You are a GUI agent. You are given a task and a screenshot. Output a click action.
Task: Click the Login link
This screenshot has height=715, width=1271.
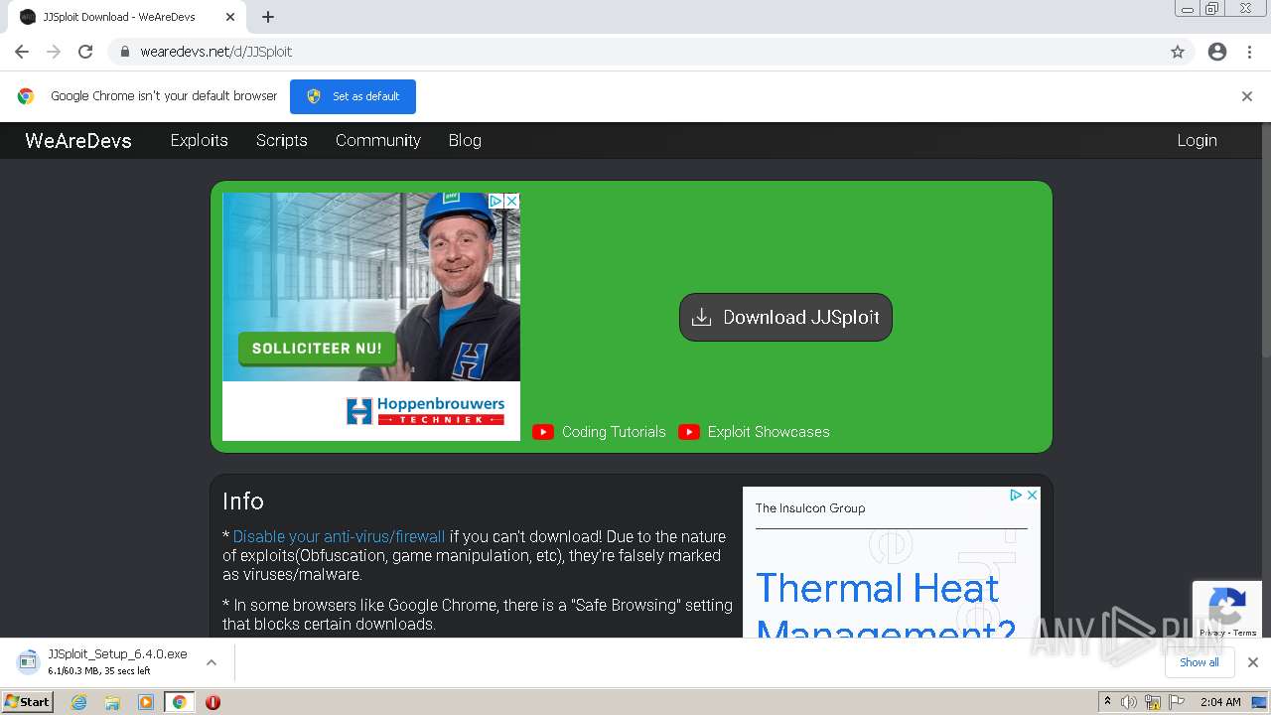tap(1197, 140)
